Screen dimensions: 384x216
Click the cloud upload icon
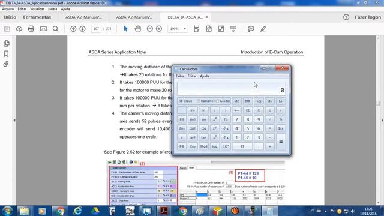pos(19,29)
